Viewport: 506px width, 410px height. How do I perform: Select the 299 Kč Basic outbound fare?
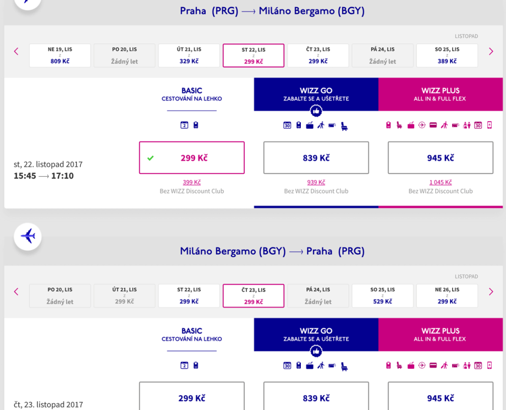191,158
